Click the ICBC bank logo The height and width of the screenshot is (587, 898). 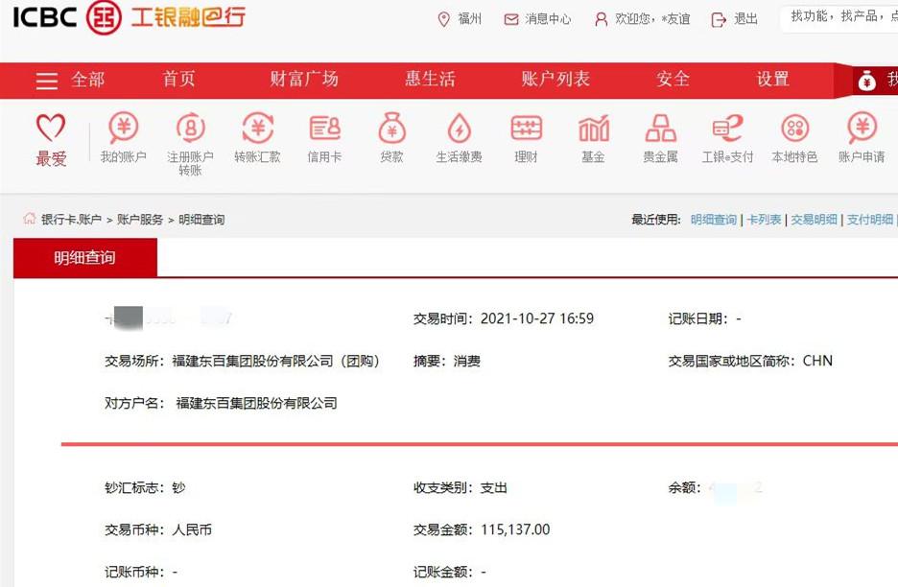pos(130,16)
